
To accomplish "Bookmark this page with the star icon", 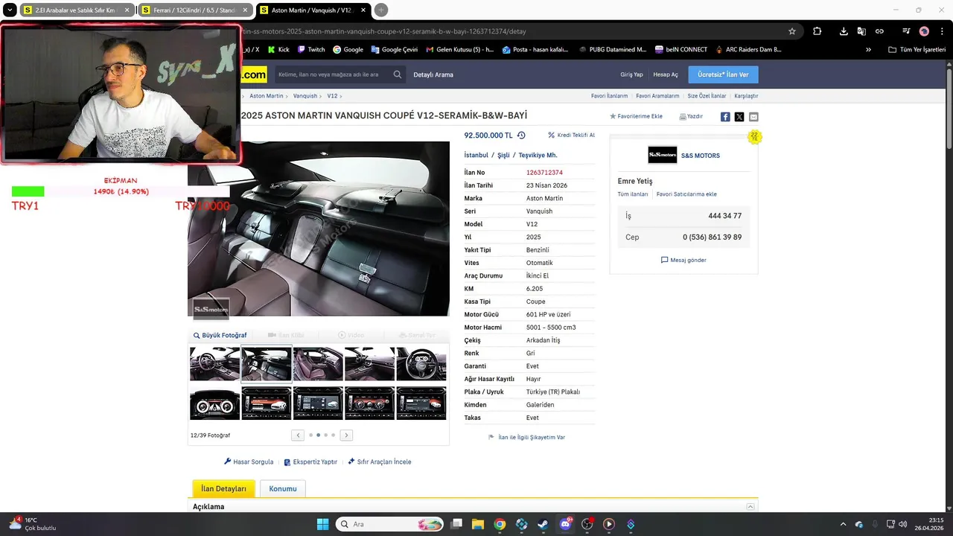I will click(x=792, y=31).
